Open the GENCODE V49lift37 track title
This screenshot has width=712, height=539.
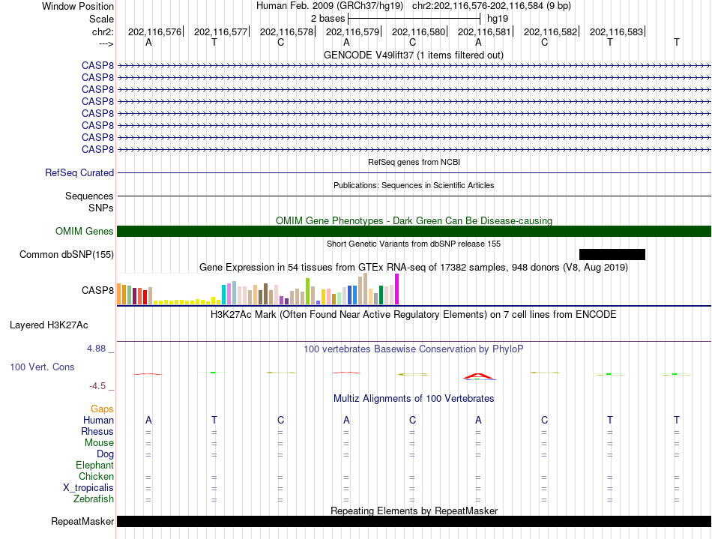coord(413,55)
